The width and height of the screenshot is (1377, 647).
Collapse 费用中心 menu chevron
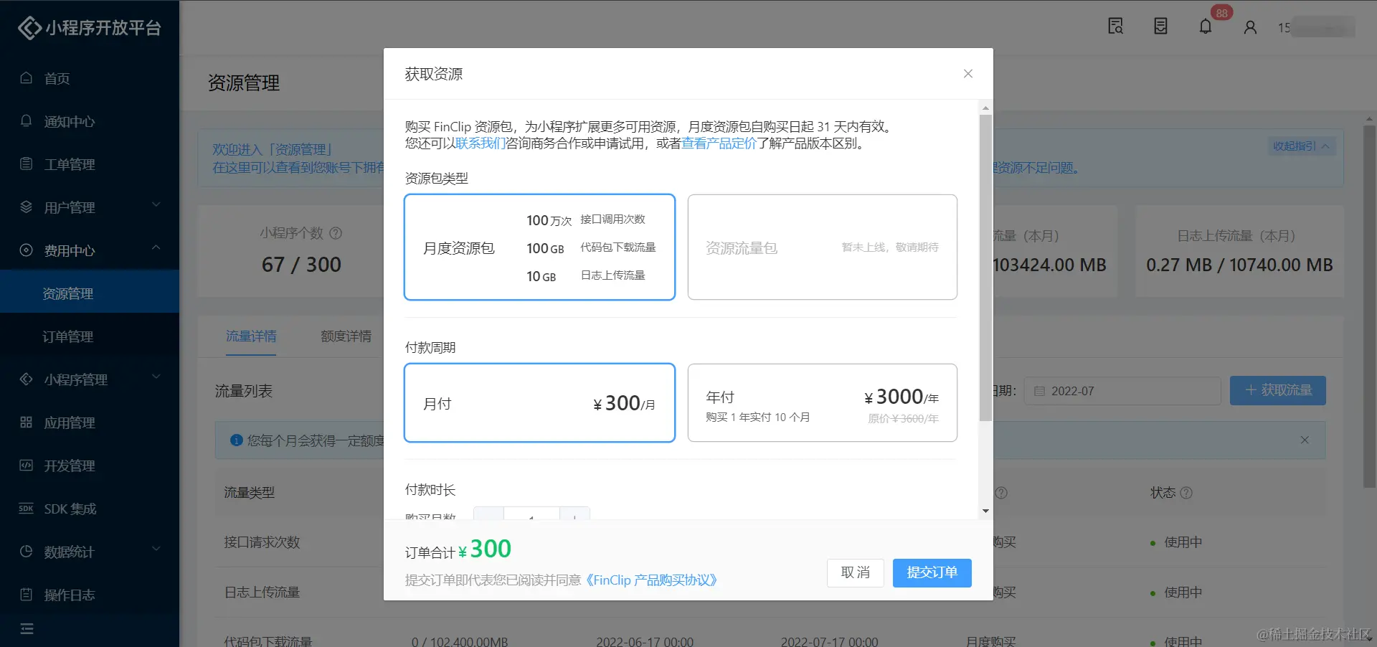pyautogui.click(x=156, y=248)
